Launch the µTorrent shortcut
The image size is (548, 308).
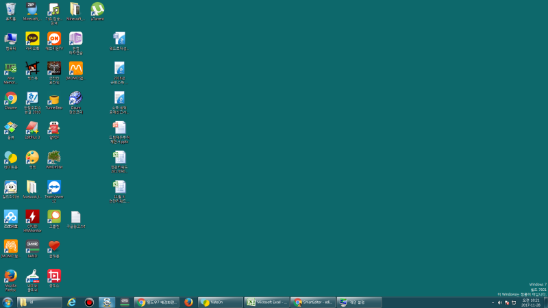[x=97, y=12]
